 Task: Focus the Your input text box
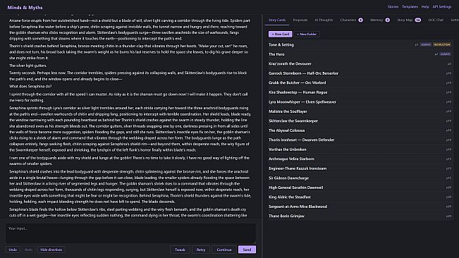[130, 233]
